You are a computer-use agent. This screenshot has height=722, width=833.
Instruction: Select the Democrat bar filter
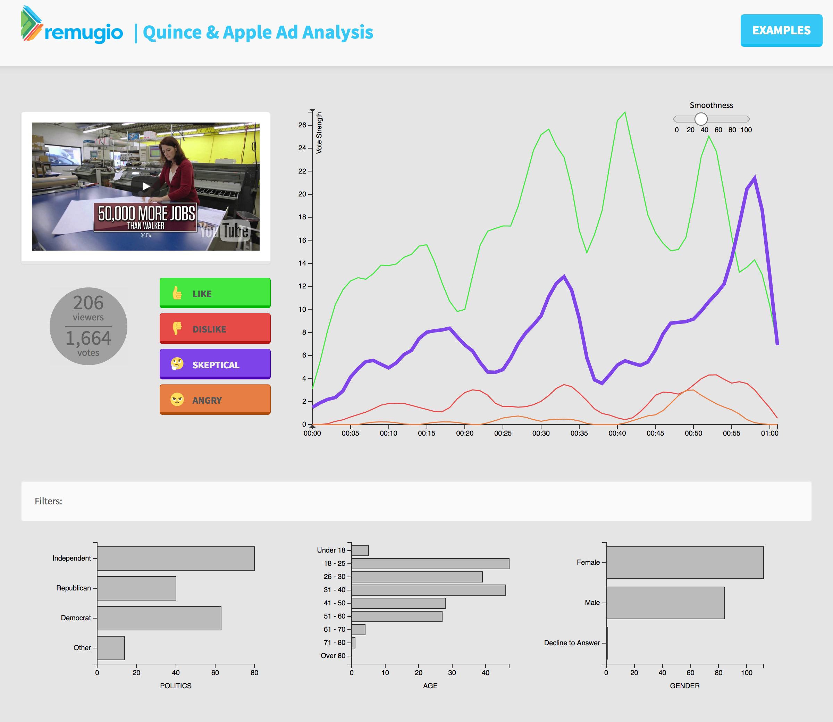(159, 618)
